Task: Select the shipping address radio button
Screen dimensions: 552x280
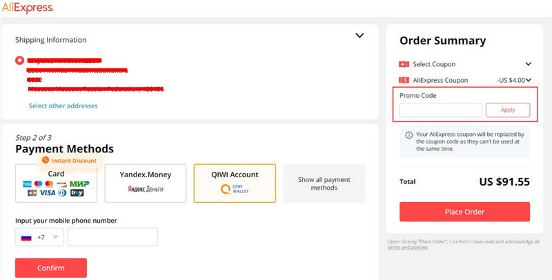Action: tap(19, 60)
